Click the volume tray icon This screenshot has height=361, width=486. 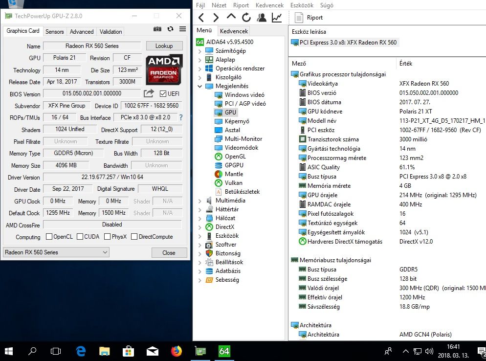tap(429, 351)
